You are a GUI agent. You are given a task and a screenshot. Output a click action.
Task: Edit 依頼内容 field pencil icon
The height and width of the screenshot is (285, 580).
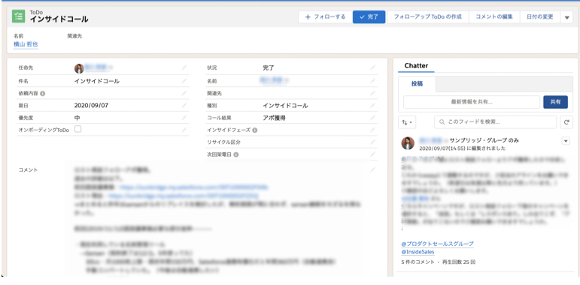coord(184,93)
